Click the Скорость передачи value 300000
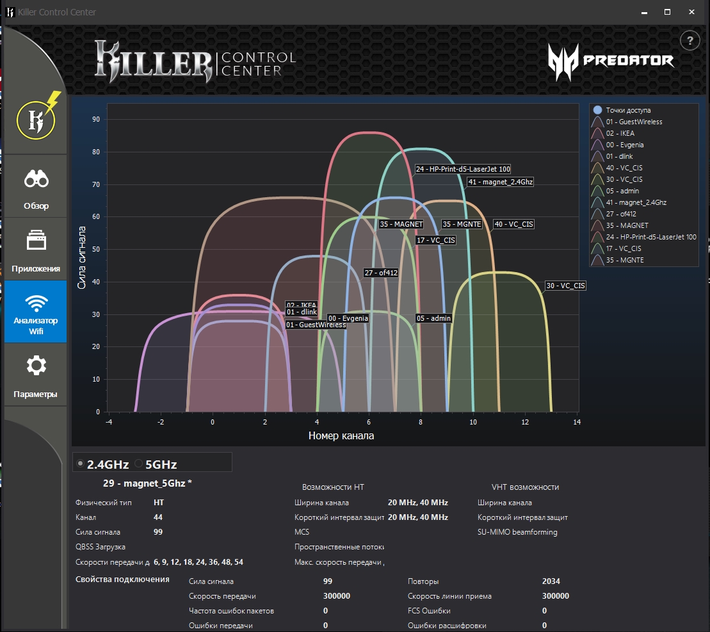 click(337, 596)
